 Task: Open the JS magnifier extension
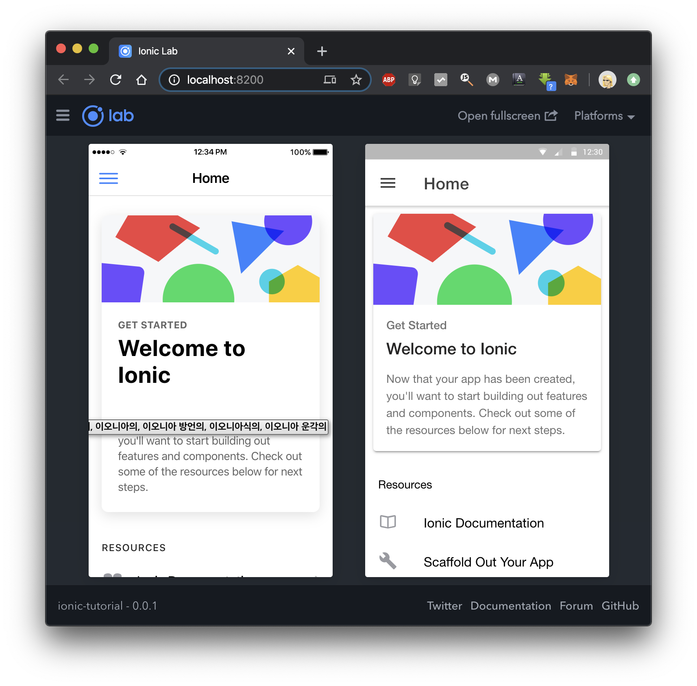[467, 80]
